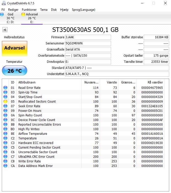Click the Rå værdier column header
Viewport: 171px width, 193px height.
[x=151, y=82]
